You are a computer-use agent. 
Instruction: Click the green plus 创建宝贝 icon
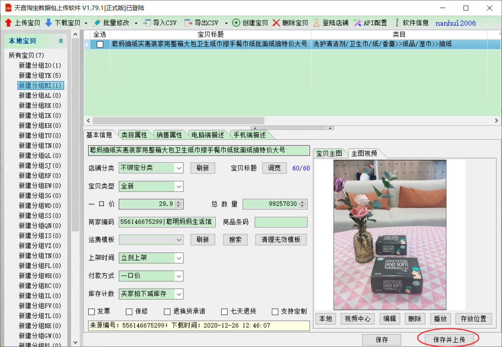click(236, 23)
